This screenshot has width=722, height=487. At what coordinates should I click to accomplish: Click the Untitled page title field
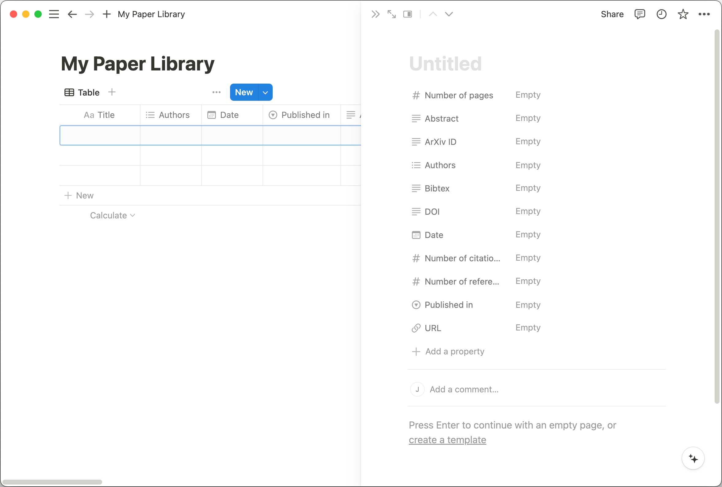click(x=446, y=64)
